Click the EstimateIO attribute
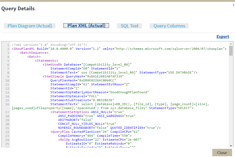 tap(76, 144)
